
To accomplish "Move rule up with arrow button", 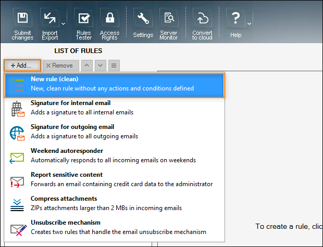I will (87, 66).
